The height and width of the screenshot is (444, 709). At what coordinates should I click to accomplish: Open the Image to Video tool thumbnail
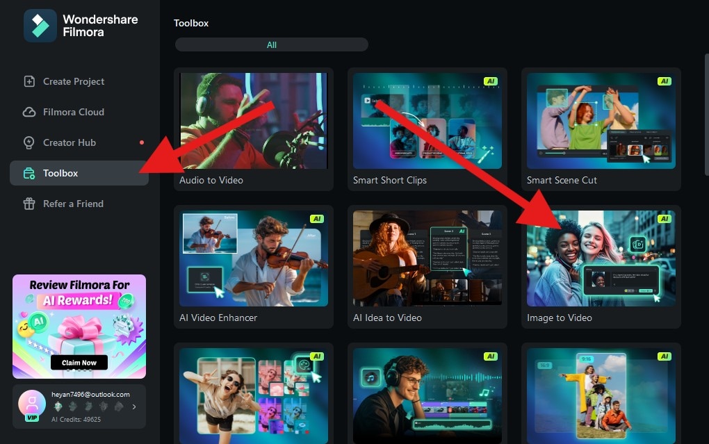601,258
